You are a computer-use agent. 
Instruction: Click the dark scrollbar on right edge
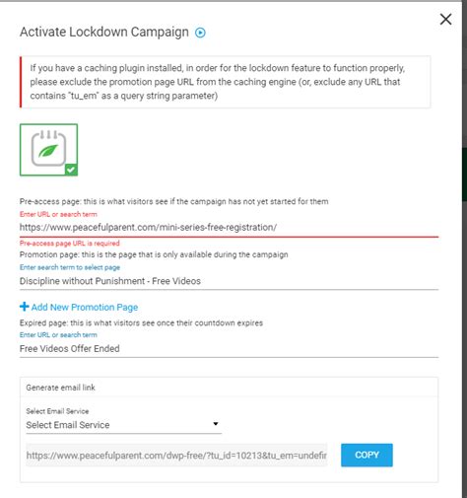click(x=464, y=175)
